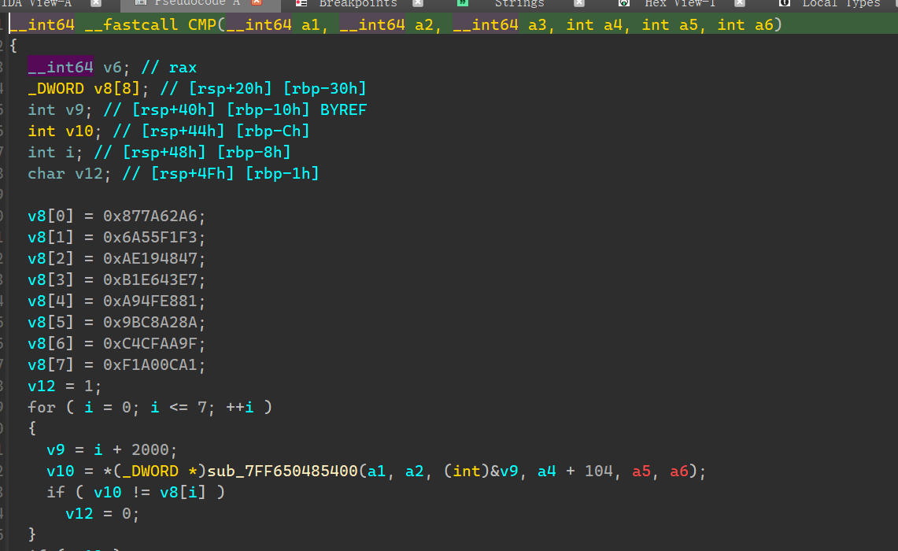
Task: Click red argument a5 in the sub call
Action: click(x=641, y=471)
